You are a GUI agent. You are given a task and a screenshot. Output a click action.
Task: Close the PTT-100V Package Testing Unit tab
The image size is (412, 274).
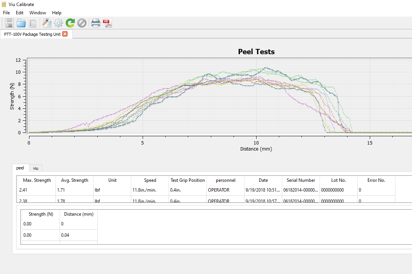click(x=65, y=34)
